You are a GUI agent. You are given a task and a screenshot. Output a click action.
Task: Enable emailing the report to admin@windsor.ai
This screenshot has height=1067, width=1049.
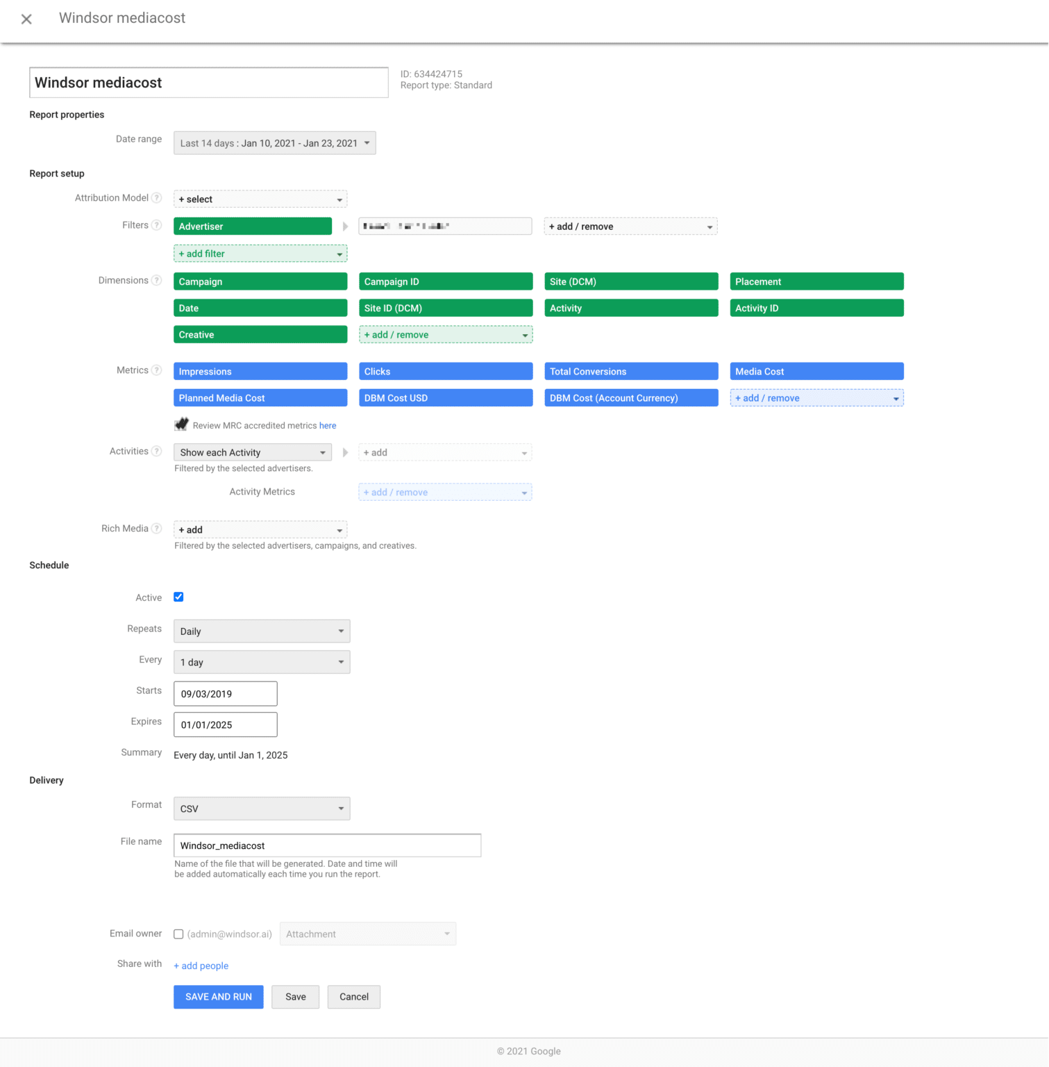(178, 934)
